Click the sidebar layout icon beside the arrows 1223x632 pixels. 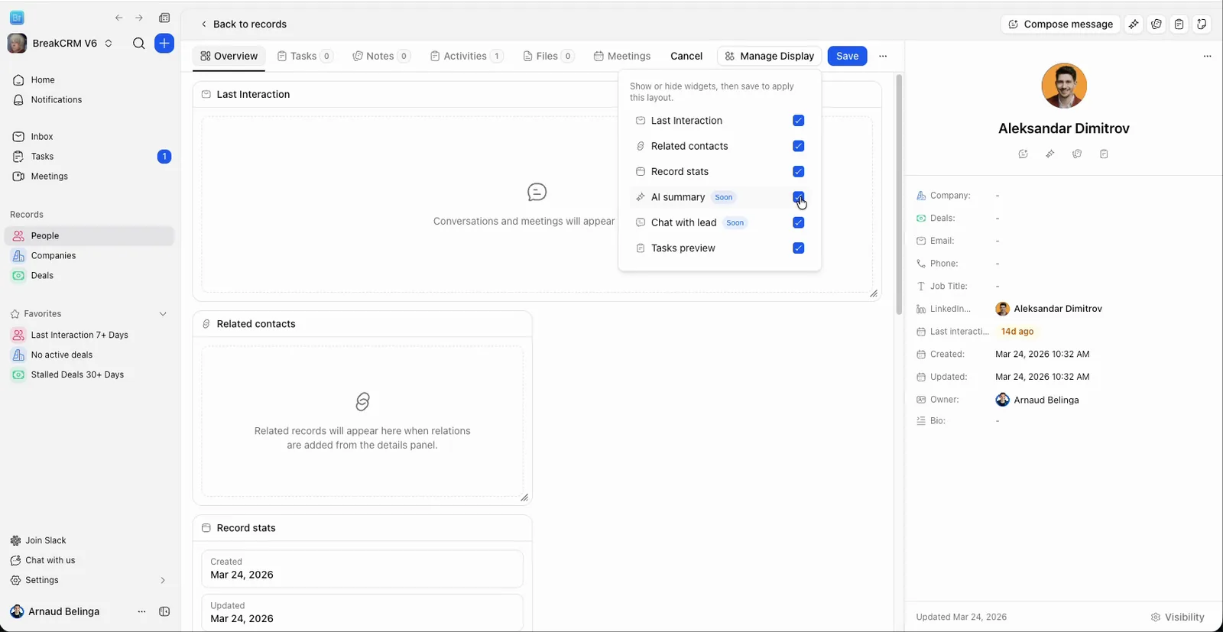point(164,18)
